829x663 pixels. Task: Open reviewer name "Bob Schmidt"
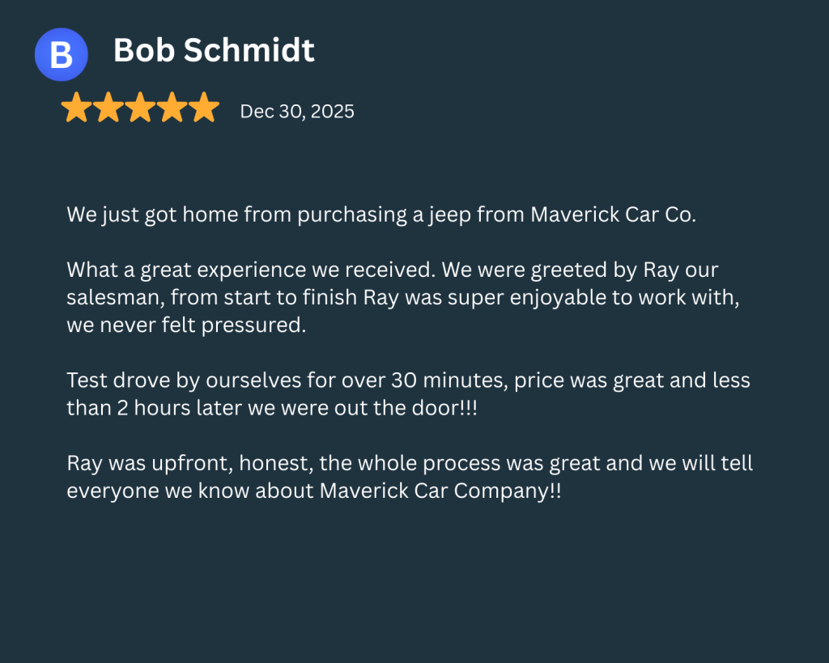pos(214,51)
